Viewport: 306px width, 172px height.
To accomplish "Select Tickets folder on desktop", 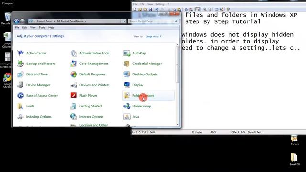I will tap(295, 140).
